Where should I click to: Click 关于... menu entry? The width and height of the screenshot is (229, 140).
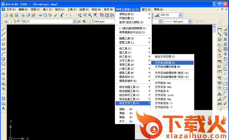126,121
